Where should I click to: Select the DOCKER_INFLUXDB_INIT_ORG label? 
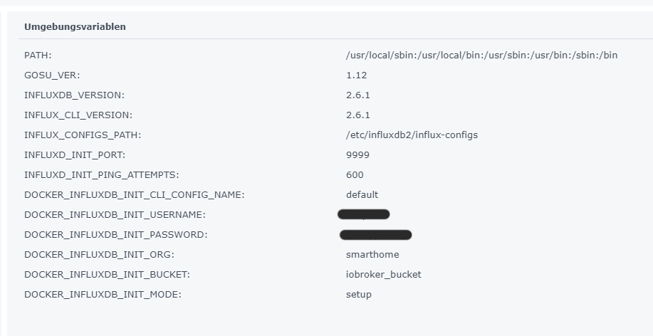click(x=99, y=256)
